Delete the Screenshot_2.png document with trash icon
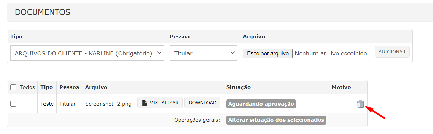433x134 pixels. click(x=361, y=104)
